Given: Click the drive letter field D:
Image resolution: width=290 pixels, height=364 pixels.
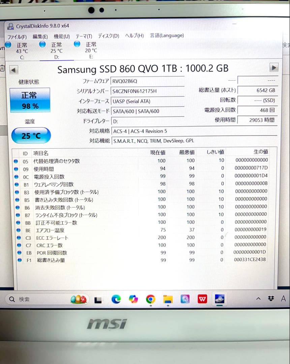Looking at the screenshot, I should 148,121.
